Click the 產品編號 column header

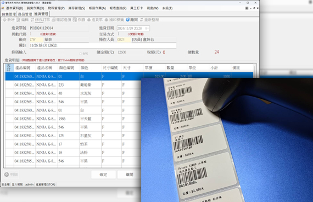tap(25, 68)
